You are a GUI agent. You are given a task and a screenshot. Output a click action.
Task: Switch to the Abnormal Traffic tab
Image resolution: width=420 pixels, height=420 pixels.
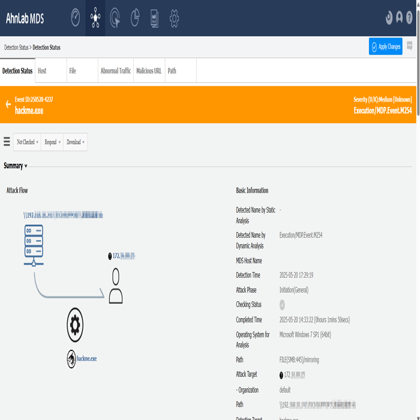tap(116, 71)
